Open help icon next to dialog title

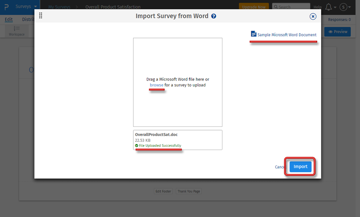point(214,16)
